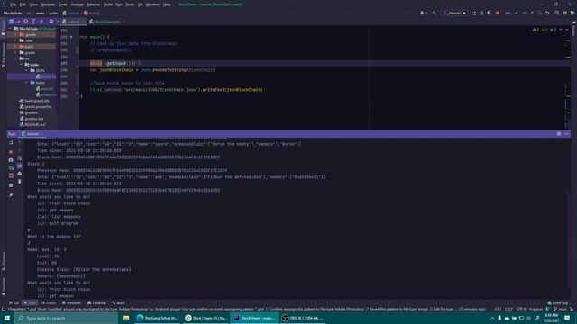Select build.gradle.kts in project tree

[x=34, y=101]
